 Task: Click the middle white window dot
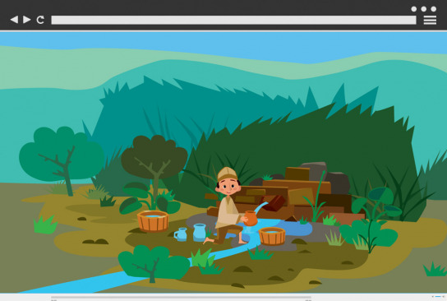424,9
